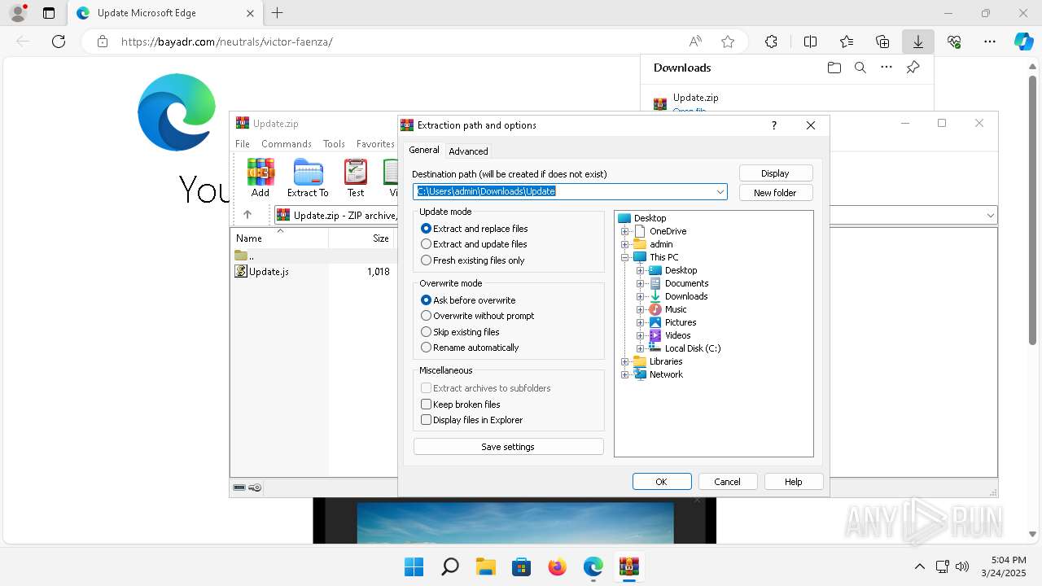The height and width of the screenshot is (586, 1042).
Task: Expand Local Disk (C:) tree node
Action: pyautogui.click(x=640, y=348)
